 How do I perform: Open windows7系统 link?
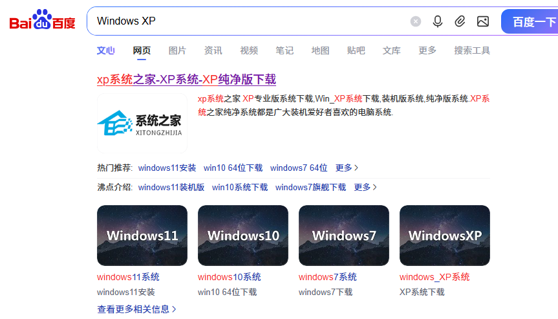point(327,277)
